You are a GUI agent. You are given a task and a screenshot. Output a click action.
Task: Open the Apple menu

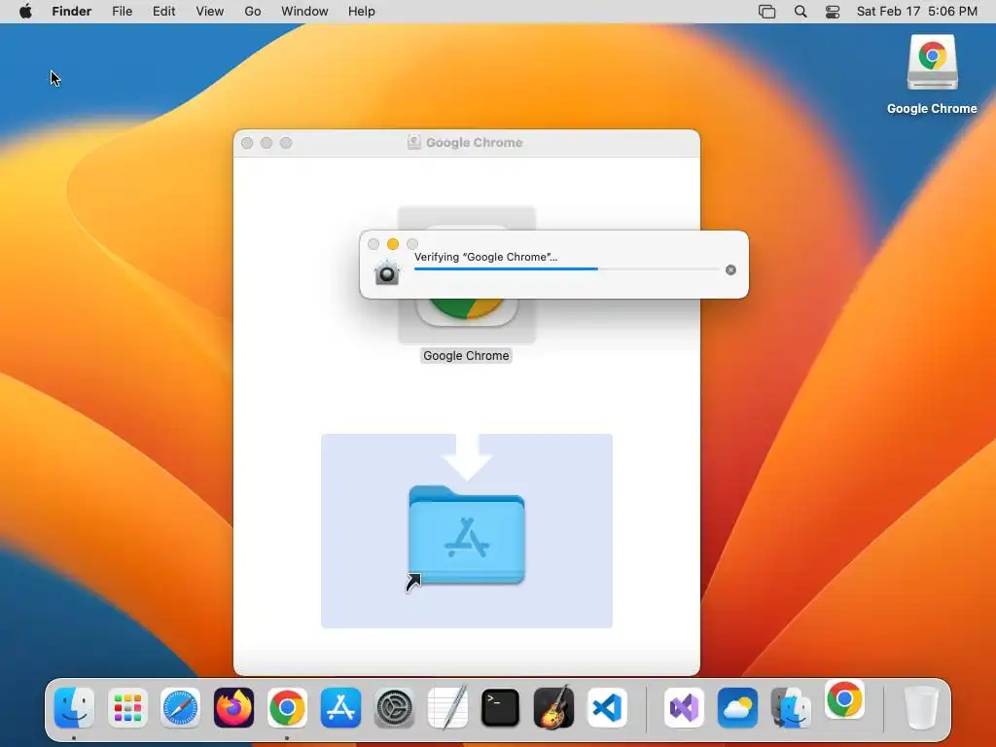tap(25, 12)
